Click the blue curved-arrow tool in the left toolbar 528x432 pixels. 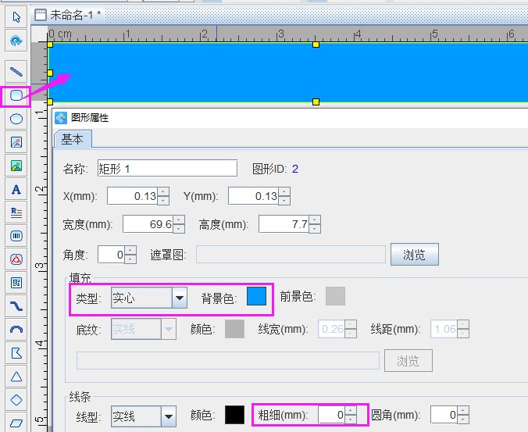point(16,41)
